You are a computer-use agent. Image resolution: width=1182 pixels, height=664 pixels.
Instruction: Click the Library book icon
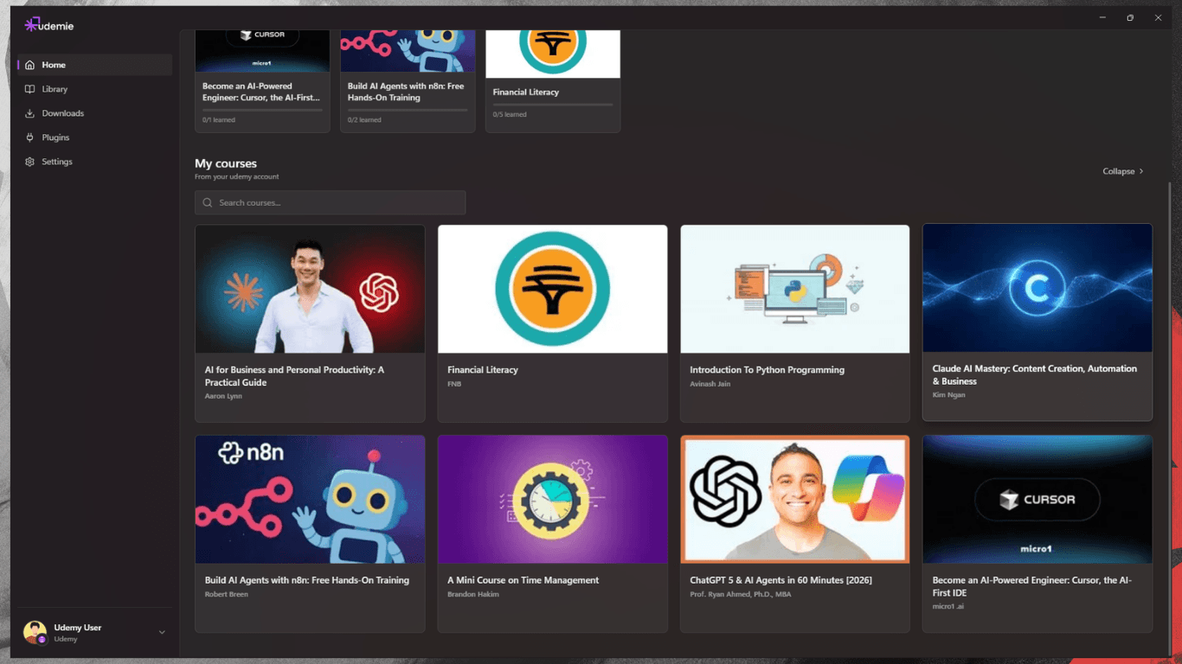[29, 89]
